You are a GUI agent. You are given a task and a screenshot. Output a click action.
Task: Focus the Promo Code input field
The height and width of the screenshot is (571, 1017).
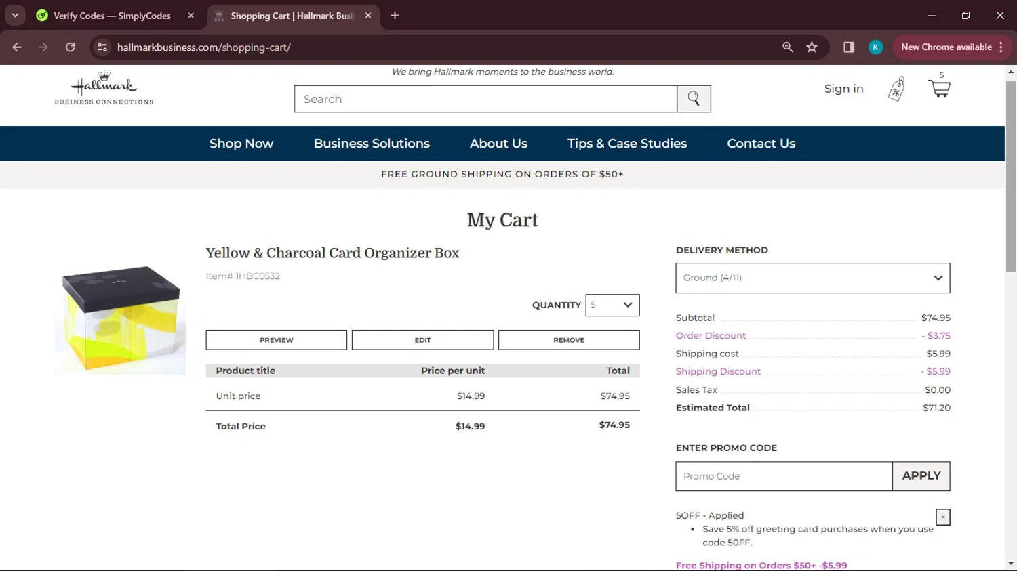[784, 476]
